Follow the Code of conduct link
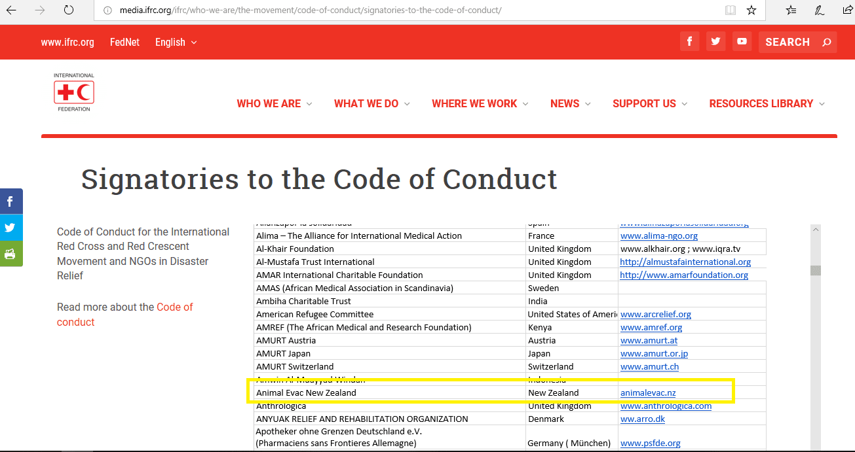Viewport: 855px width, 452px height. 174,307
